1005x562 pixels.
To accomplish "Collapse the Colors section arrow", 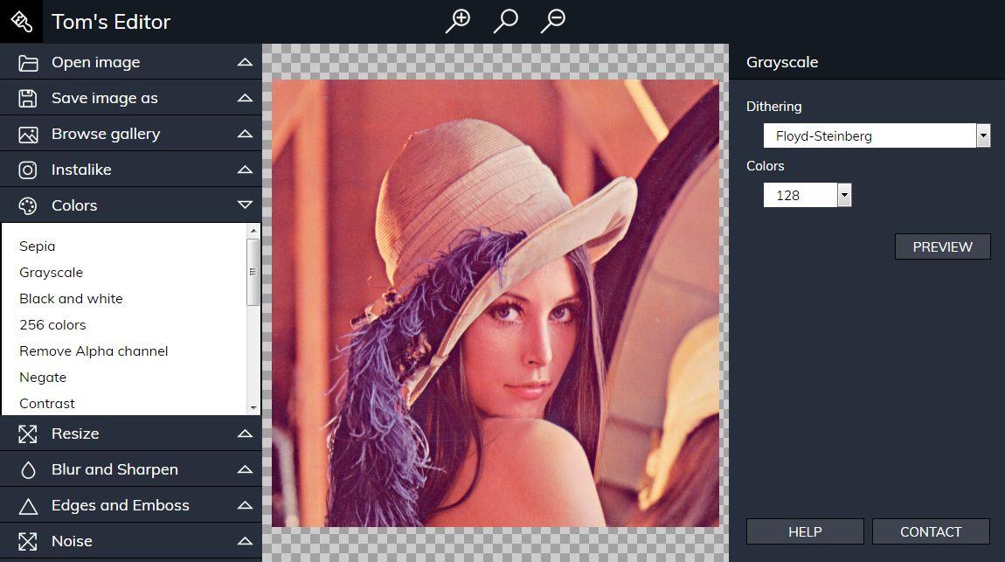I will (x=245, y=205).
